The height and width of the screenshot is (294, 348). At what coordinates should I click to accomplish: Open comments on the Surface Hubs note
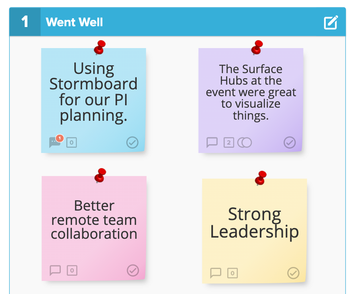pyautogui.click(x=212, y=142)
